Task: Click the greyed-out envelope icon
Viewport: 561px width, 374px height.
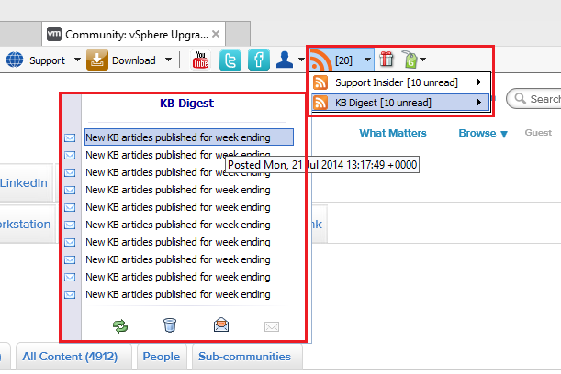Action: 272,326
